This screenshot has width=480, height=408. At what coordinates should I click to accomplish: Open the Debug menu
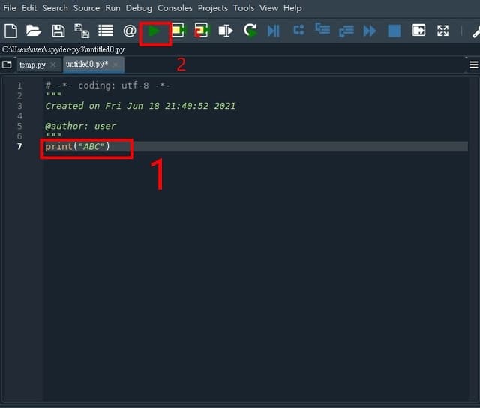click(139, 8)
